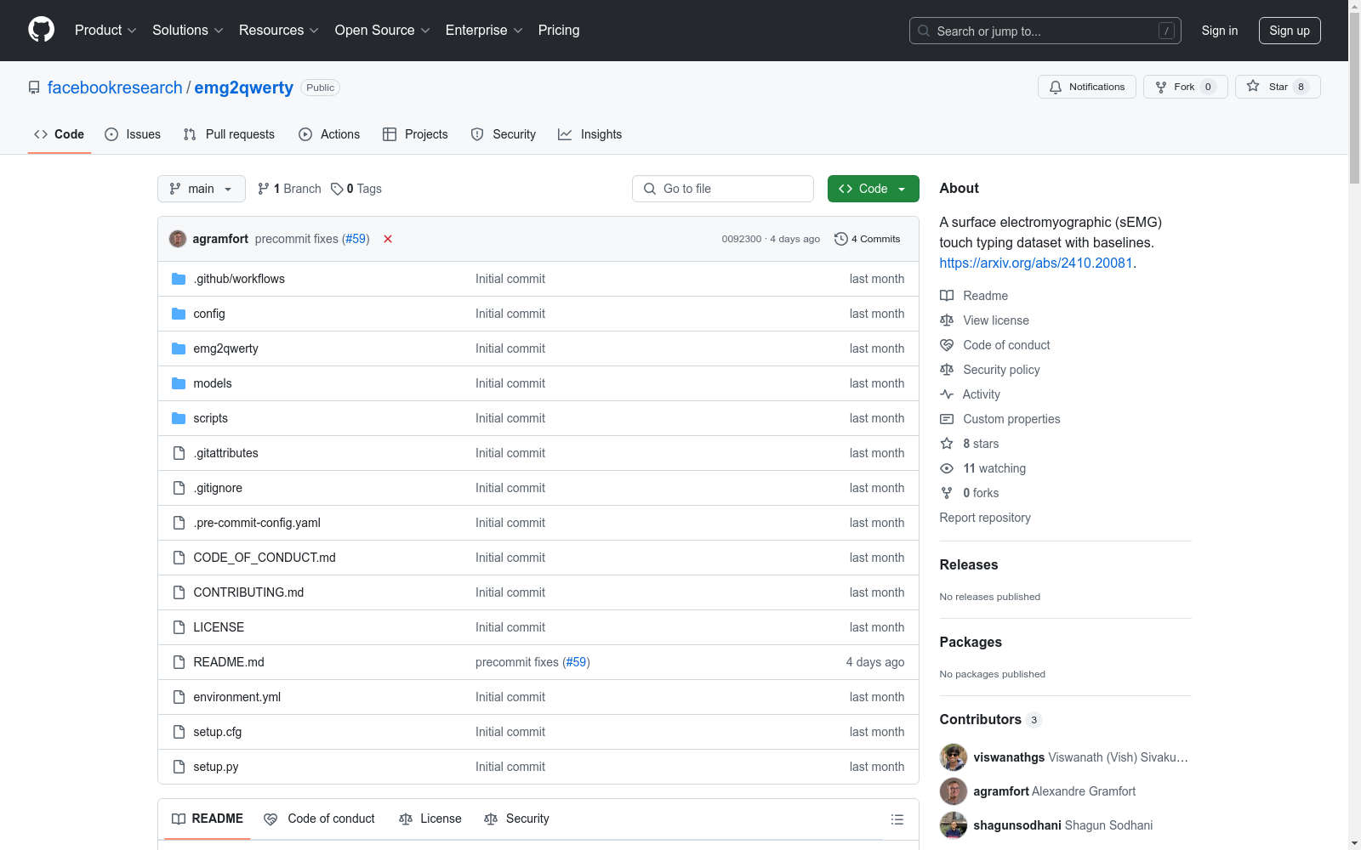The width and height of the screenshot is (1361, 850).
Task: Click the README.md file icon
Action: (x=179, y=662)
